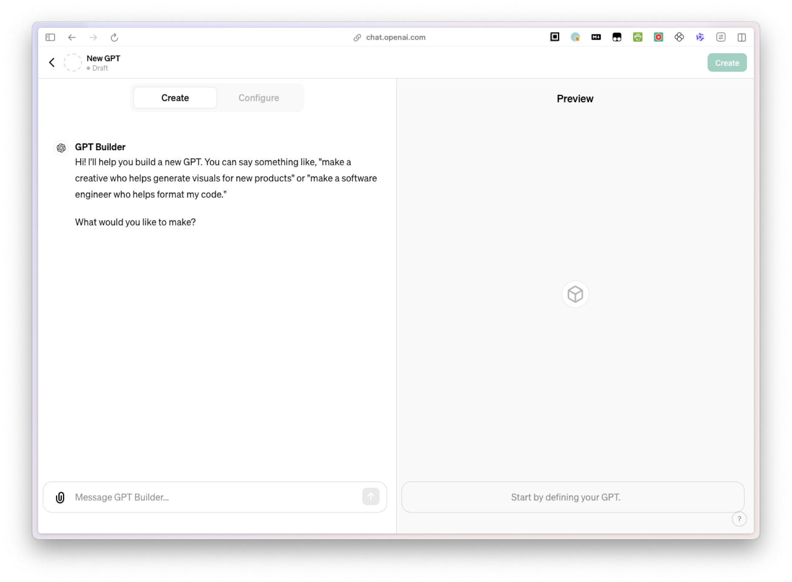Open the Markdown extension icon
The image size is (792, 582).
pos(596,37)
